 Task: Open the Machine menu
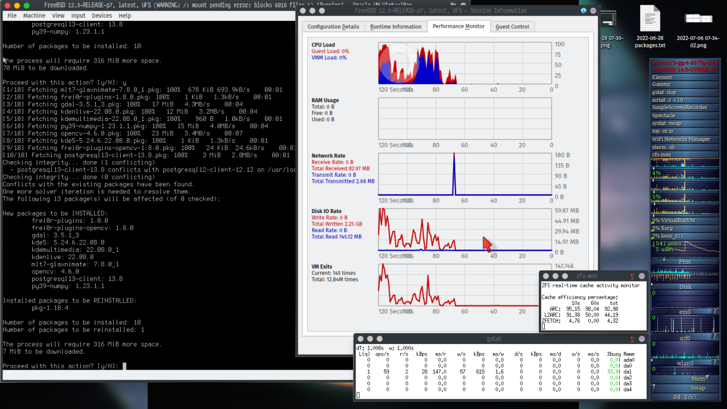pos(35,15)
